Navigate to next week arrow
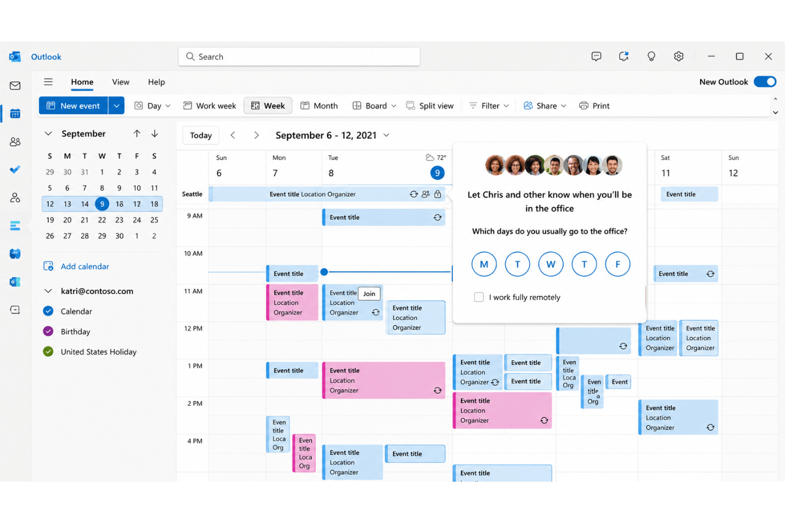The width and height of the screenshot is (785, 523). point(256,135)
